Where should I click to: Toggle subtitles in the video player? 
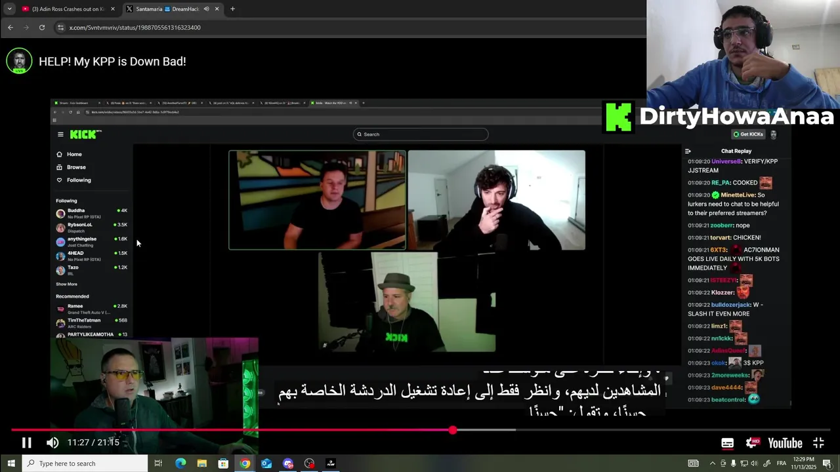pos(727,443)
